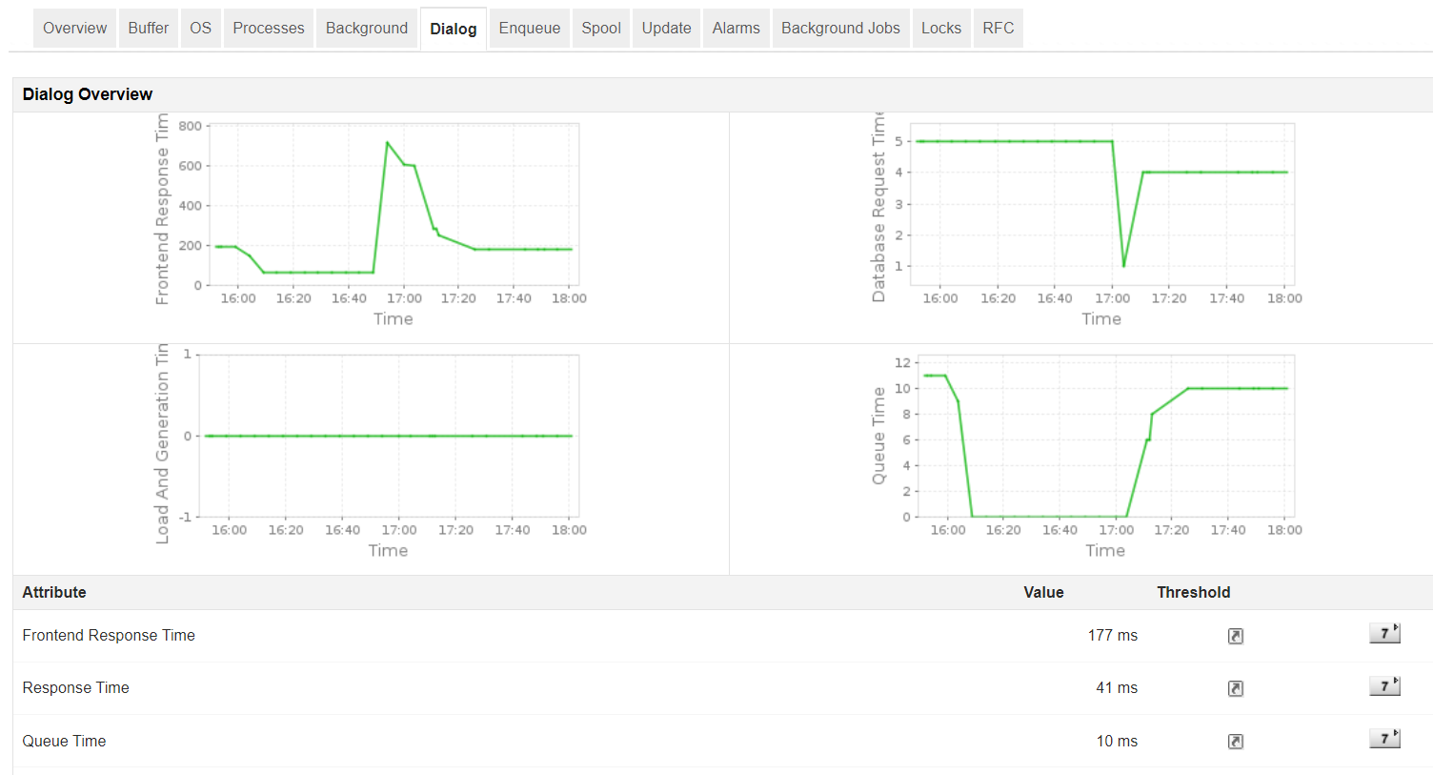Select the Processes tab
1433x775 pixels.
(268, 28)
